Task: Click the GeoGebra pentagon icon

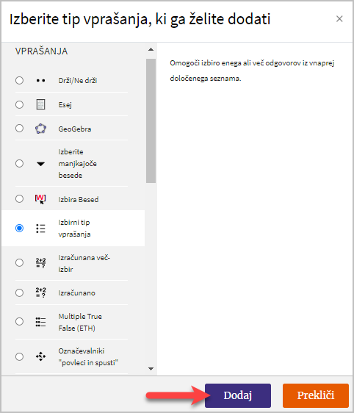Action: pyautogui.click(x=40, y=129)
